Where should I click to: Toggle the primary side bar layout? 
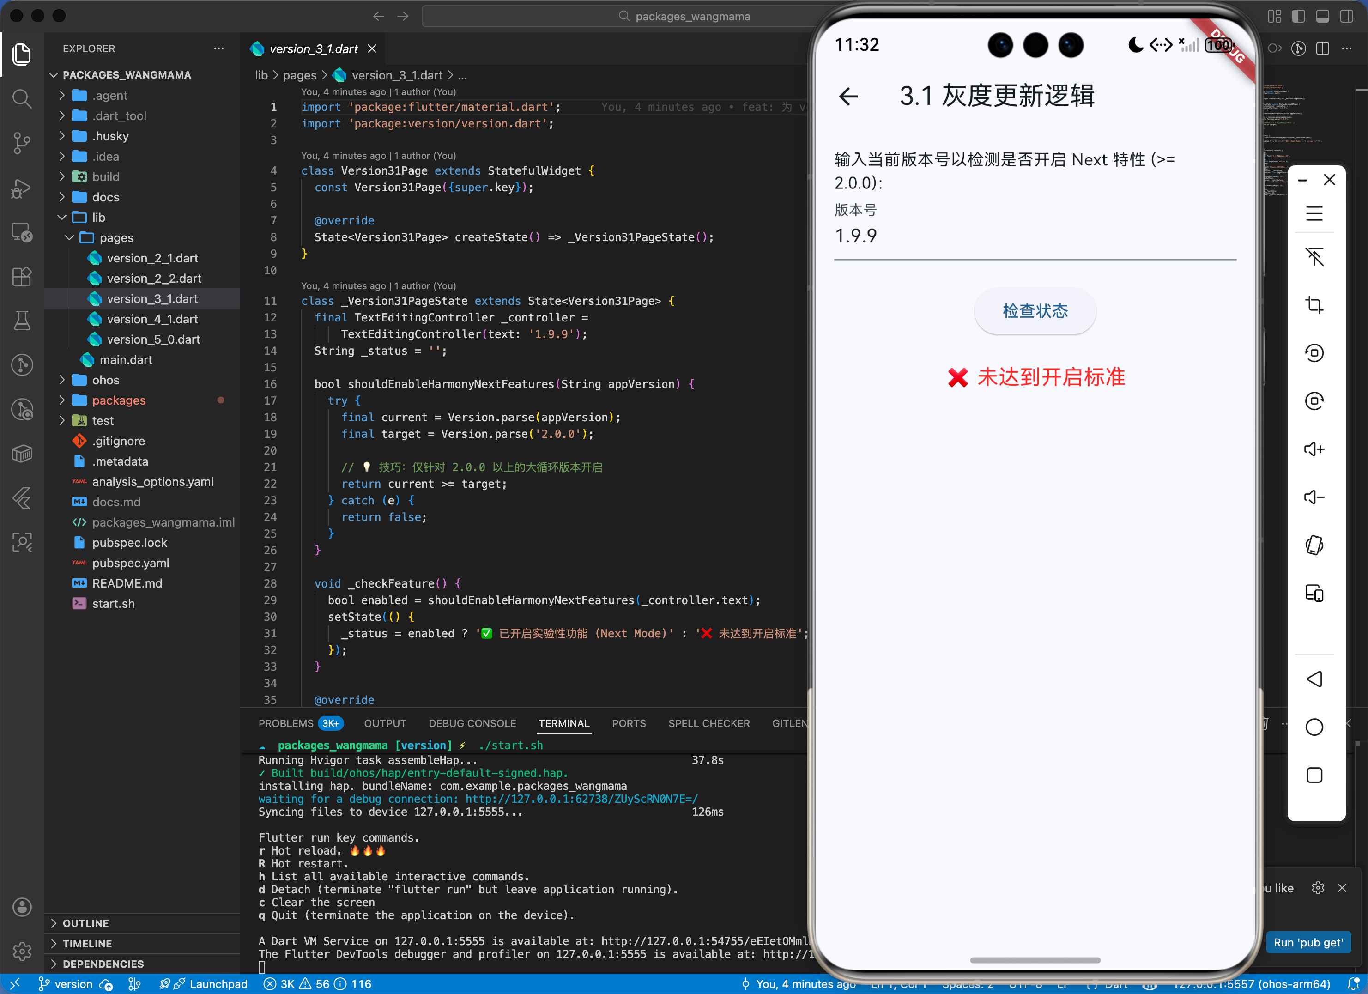pyautogui.click(x=1298, y=16)
